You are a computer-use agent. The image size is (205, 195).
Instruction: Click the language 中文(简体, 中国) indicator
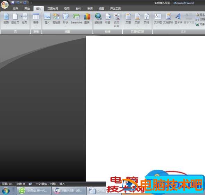pos(46,184)
